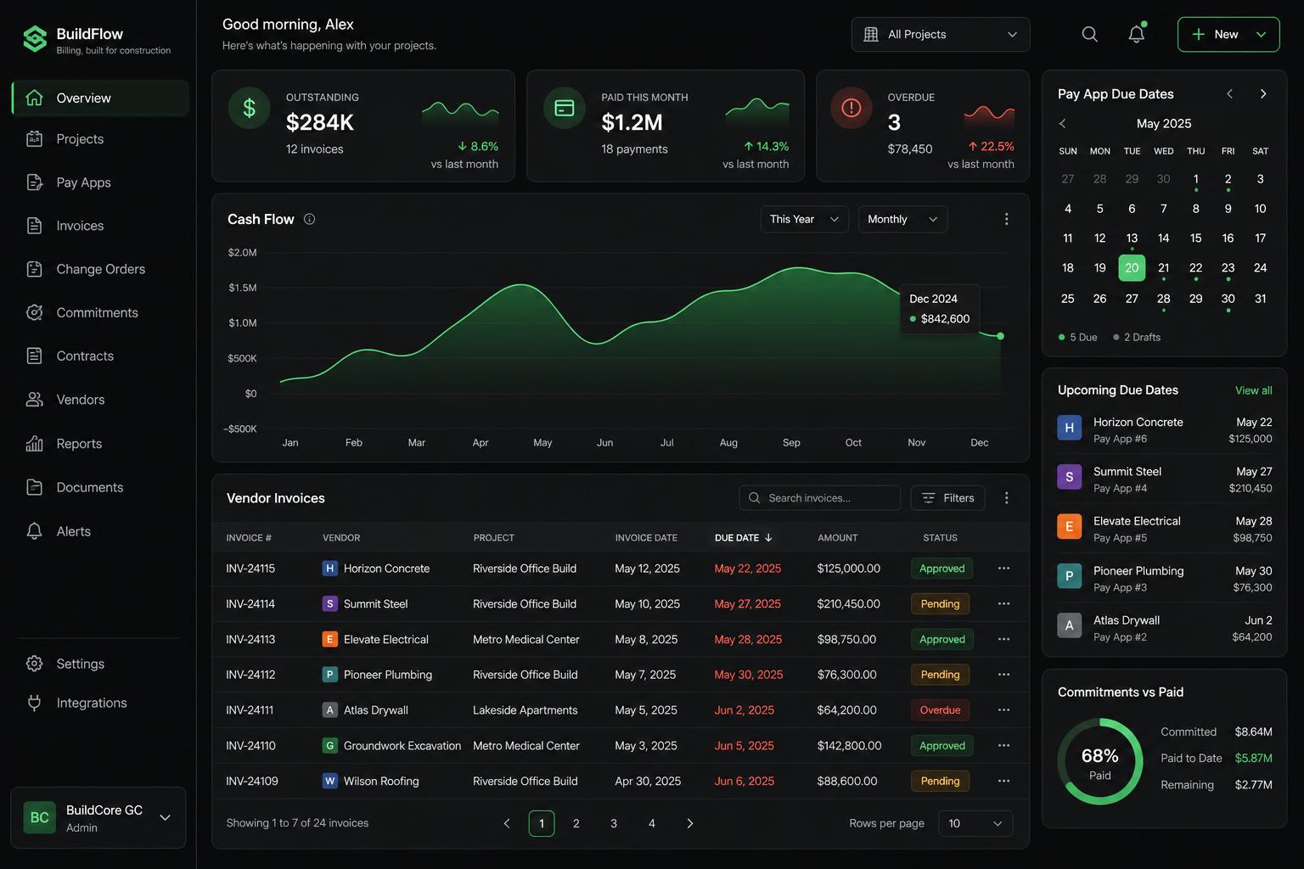
Task: Click the Overdue status badge for INV-24111
Action: point(940,710)
